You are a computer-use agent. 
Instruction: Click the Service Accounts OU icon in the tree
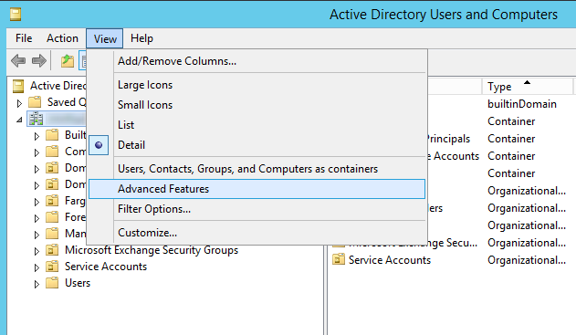(52, 267)
